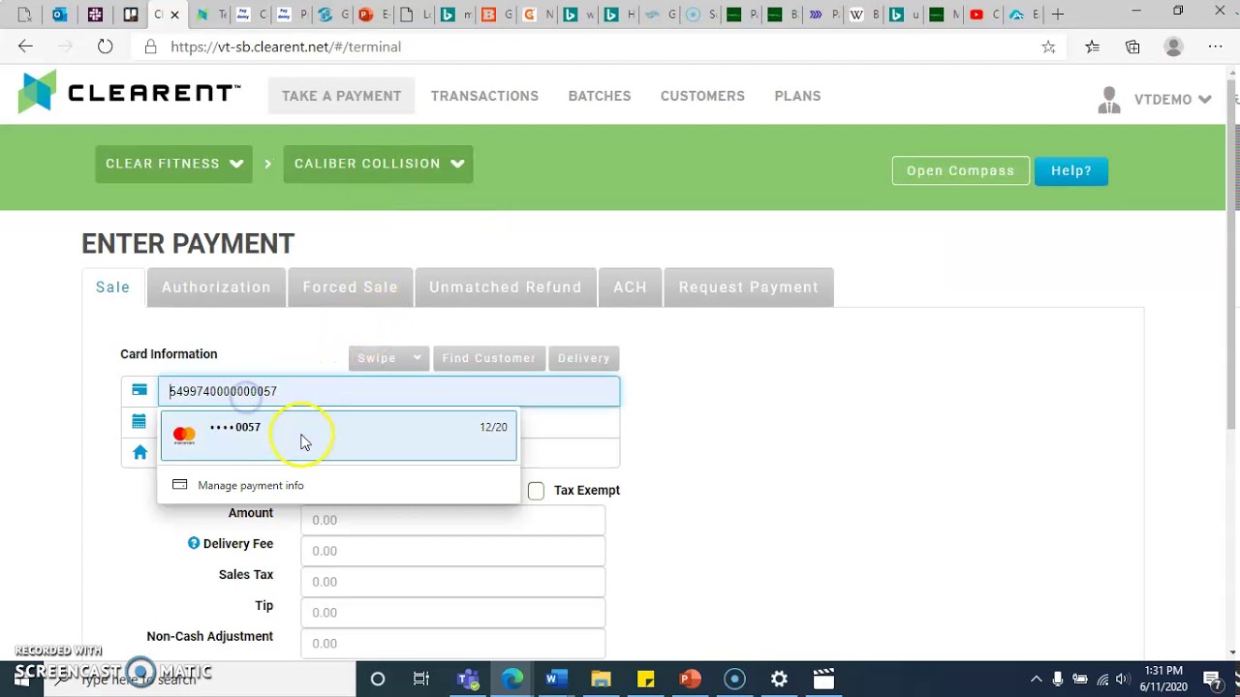Viewport: 1240px width, 697px height.
Task: Open the Take a Payment page
Action: 341,96
